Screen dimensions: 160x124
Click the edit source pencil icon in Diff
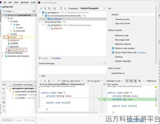point(49,81)
